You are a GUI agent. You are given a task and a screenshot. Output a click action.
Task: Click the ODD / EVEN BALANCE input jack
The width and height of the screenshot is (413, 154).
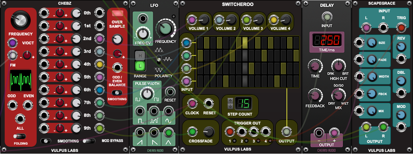pyautogui.click(x=117, y=68)
